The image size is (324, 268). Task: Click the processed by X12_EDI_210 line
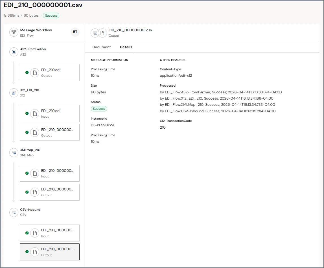click(216, 98)
